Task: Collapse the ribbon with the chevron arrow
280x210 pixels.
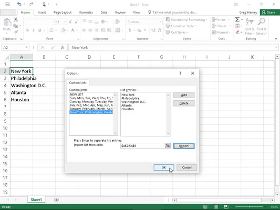Action: (276, 39)
